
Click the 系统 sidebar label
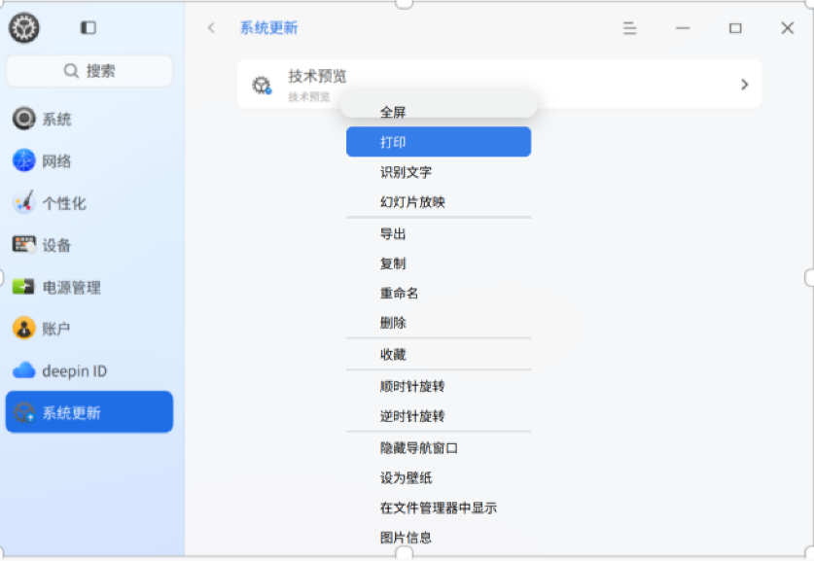[x=56, y=120]
